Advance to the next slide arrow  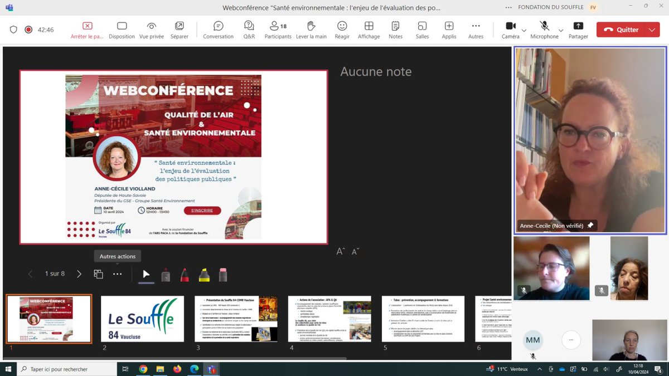pos(79,274)
